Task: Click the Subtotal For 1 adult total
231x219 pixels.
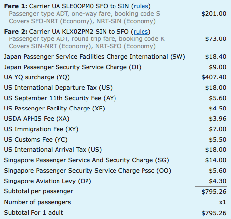Action: 214,213
